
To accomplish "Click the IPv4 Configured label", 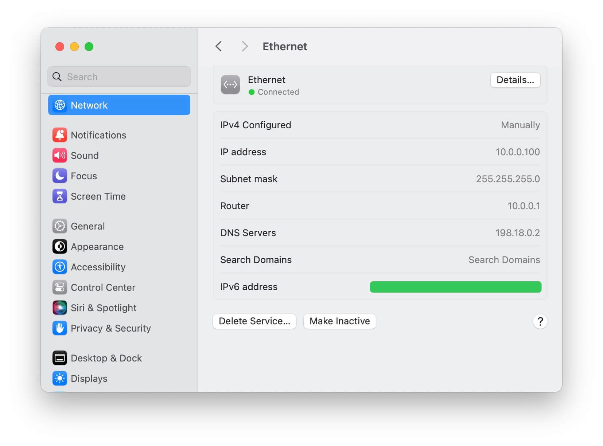I will click(x=256, y=125).
